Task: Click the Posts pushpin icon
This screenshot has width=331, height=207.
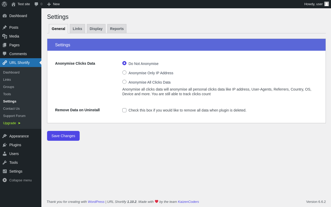Action: (x=5, y=27)
